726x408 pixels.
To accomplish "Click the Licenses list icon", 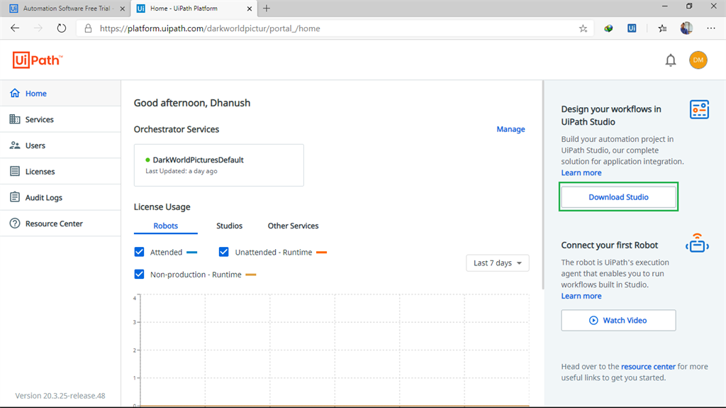I will coord(15,171).
